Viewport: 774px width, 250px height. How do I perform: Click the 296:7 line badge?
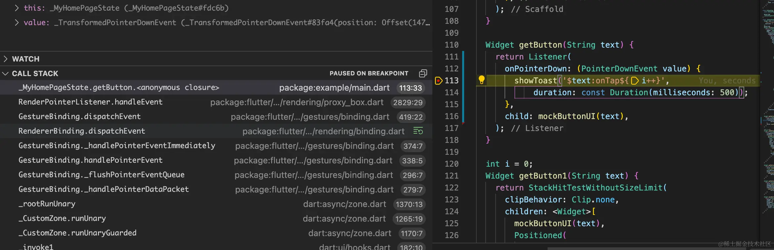click(x=412, y=175)
